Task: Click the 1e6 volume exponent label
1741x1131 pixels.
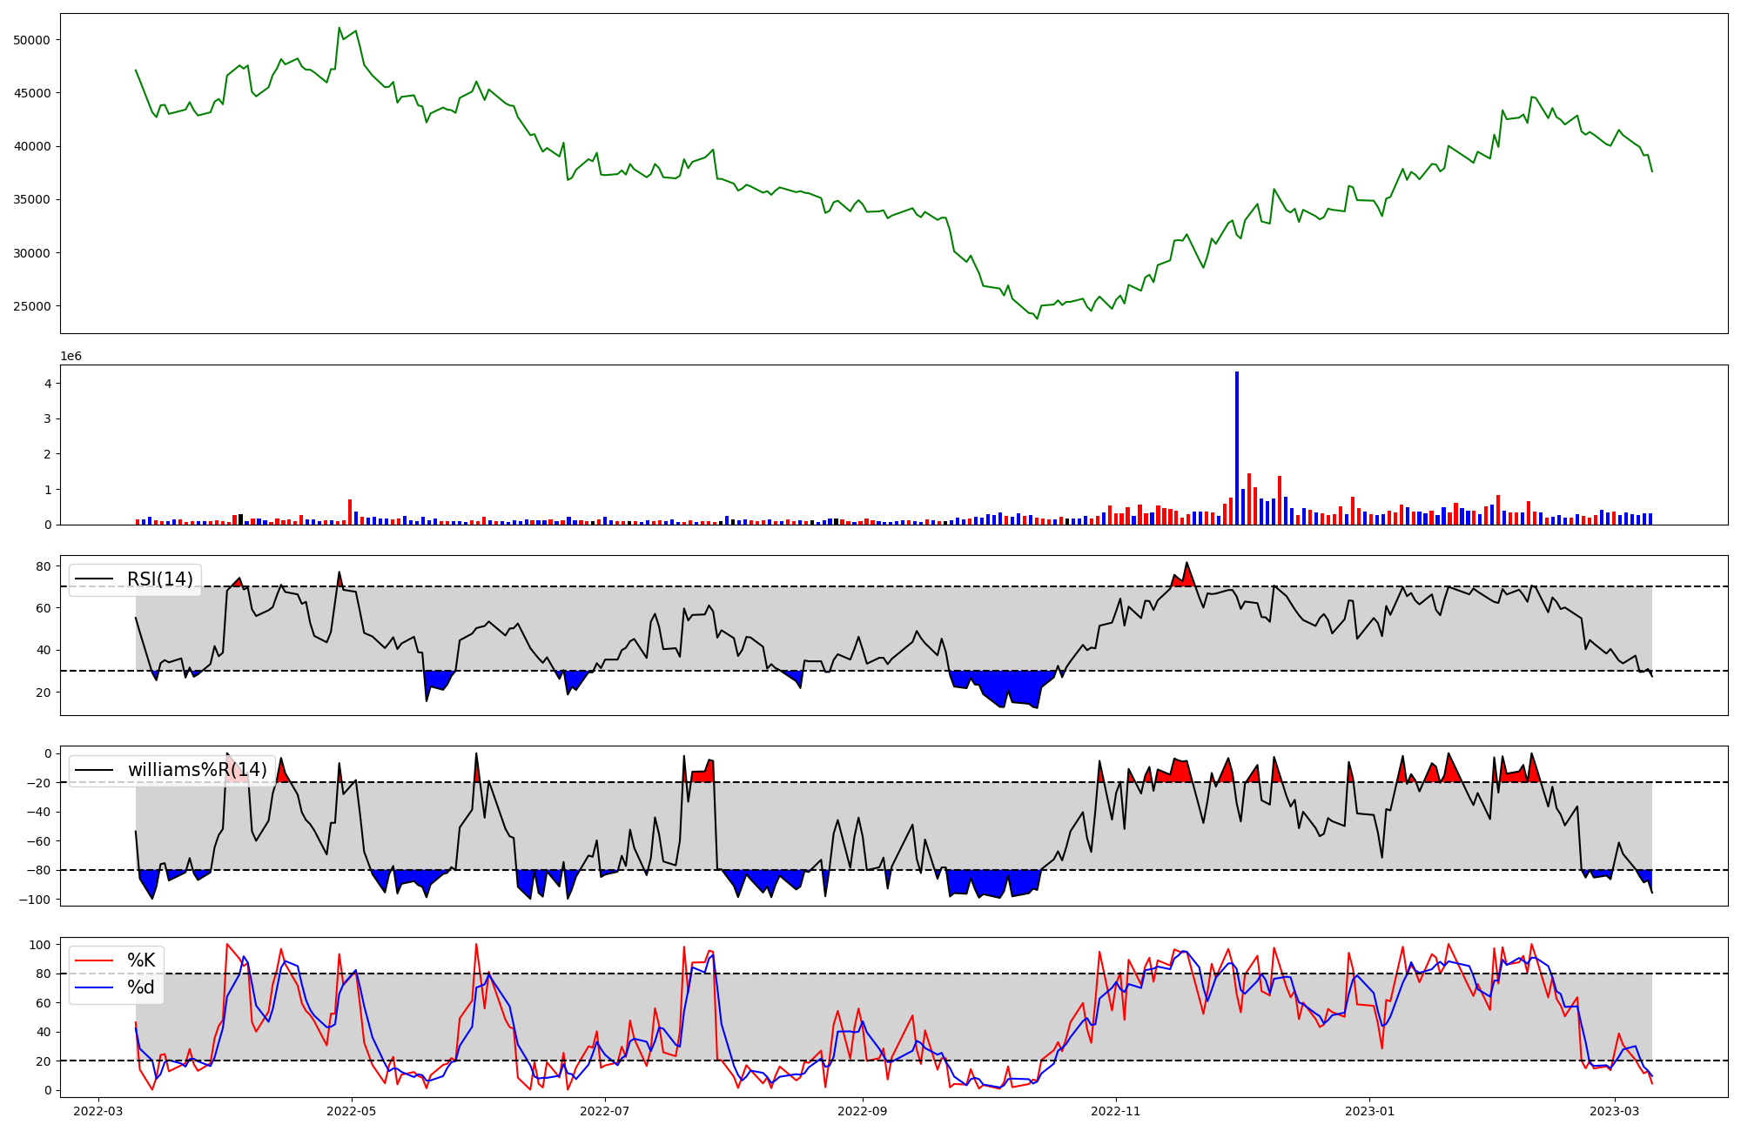Action: coord(71,357)
